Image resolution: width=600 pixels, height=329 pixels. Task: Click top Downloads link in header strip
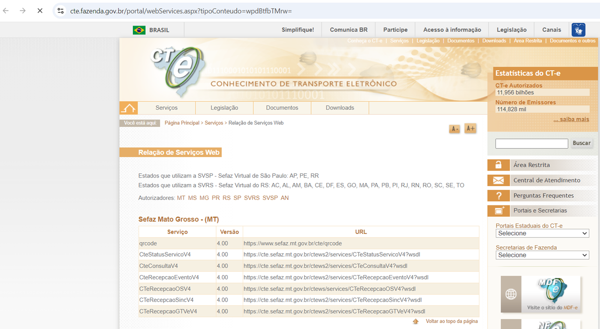[494, 41]
